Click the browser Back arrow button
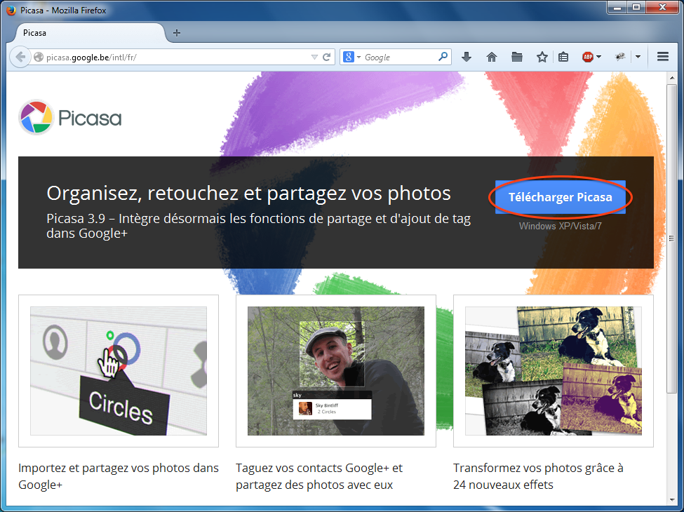The image size is (684, 512). coord(20,57)
